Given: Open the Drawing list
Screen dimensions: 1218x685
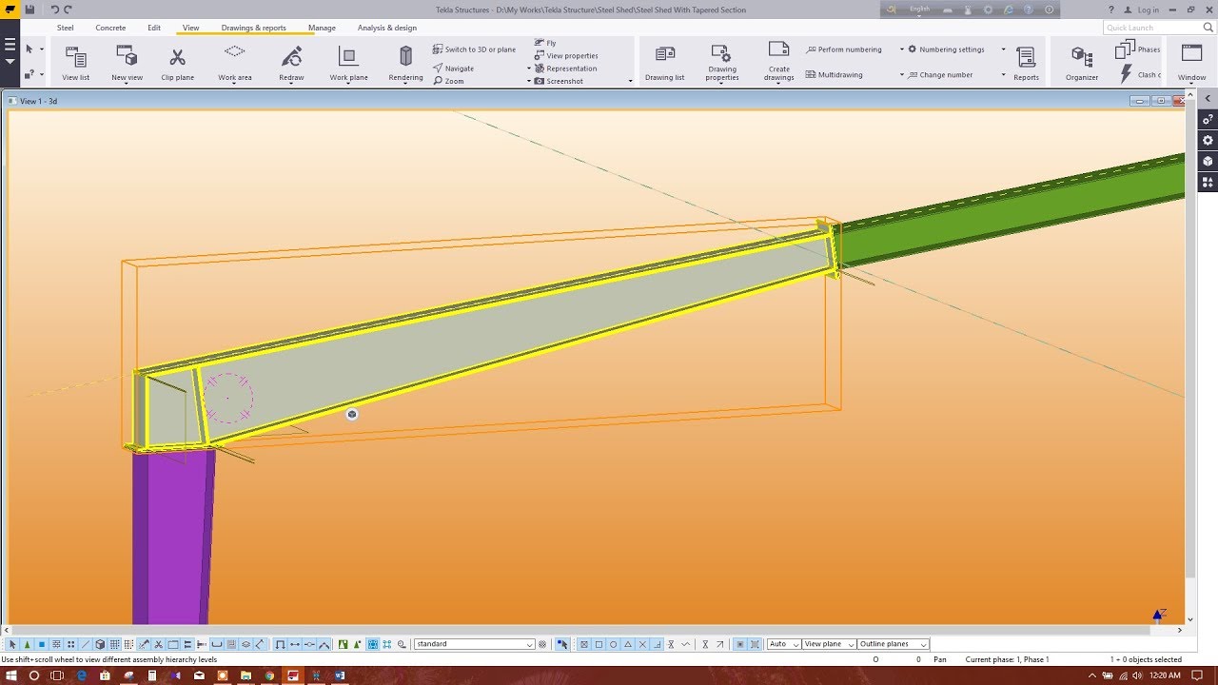Looking at the screenshot, I should 664,59.
